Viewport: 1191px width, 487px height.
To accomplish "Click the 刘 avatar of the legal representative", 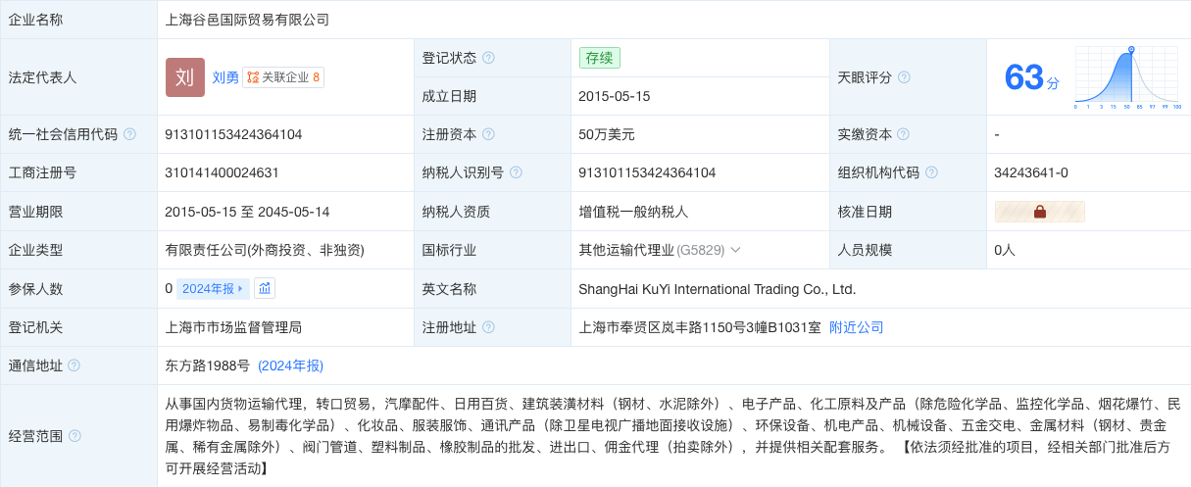I will (x=185, y=77).
